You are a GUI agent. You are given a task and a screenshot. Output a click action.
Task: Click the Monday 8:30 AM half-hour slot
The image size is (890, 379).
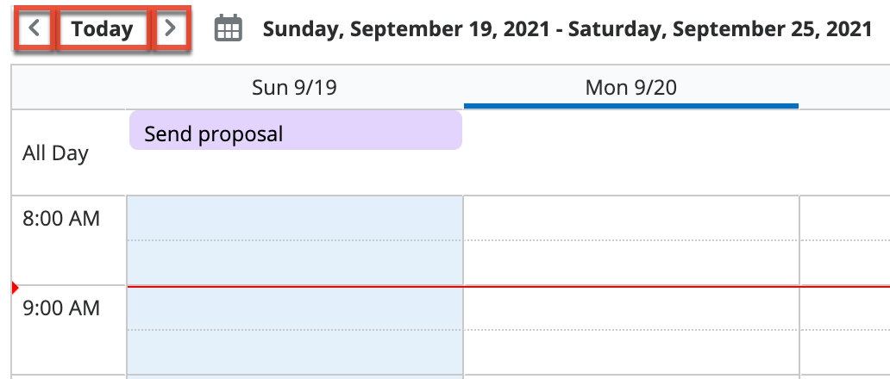[630, 263]
